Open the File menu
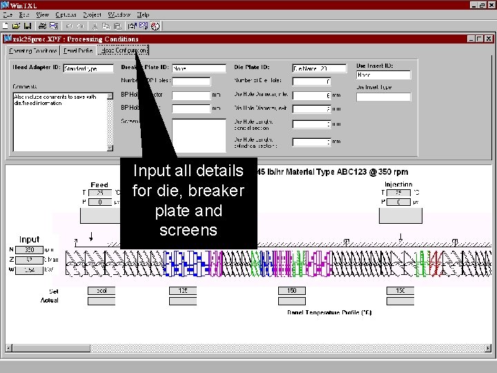497x373 pixels. (8, 15)
